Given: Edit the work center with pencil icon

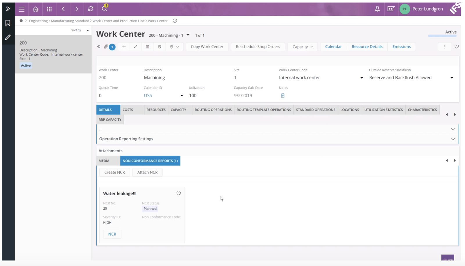Looking at the screenshot, I should coord(135,47).
